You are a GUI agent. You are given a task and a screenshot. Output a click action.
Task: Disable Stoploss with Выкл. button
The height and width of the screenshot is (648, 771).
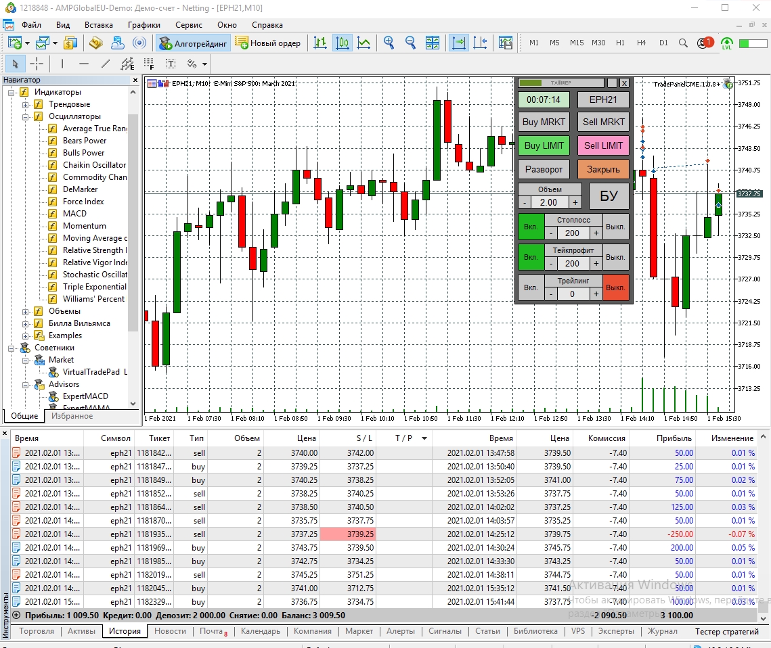coord(615,227)
